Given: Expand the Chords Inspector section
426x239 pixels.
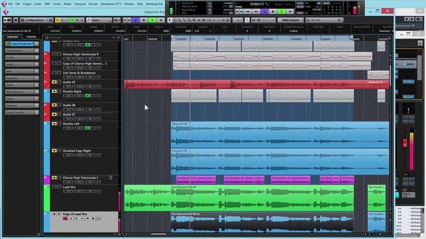Looking at the screenshot, I should tap(22, 58).
